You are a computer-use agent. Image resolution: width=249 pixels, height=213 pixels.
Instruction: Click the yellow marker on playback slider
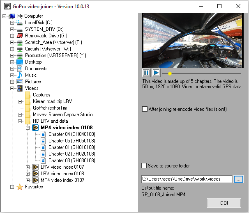click(170, 73)
